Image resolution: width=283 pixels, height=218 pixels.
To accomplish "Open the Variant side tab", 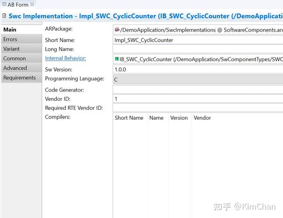I will 11,49.
